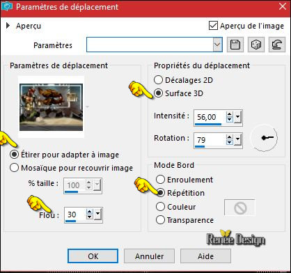Click the disabled color box next to Couleur
This screenshot has height=273, width=291.
point(239,208)
